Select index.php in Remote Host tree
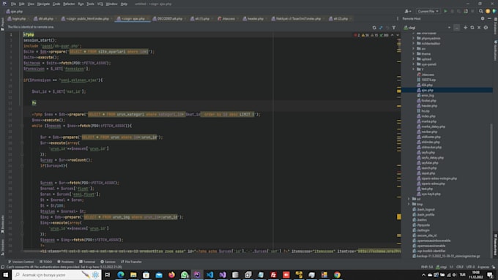The image size is (498, 280). (x=428, y=116)
